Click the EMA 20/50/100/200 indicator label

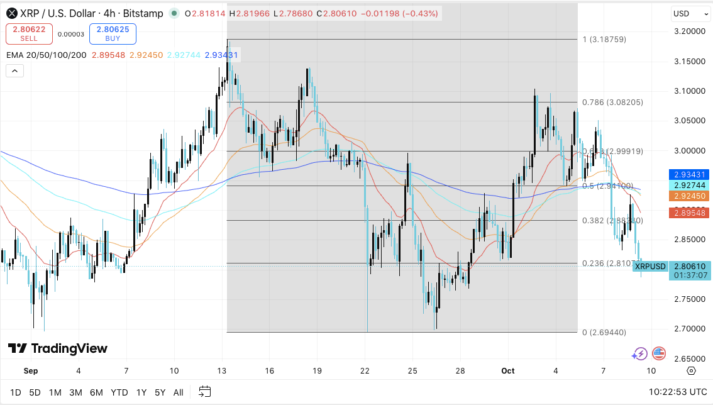tap(45, 55)
